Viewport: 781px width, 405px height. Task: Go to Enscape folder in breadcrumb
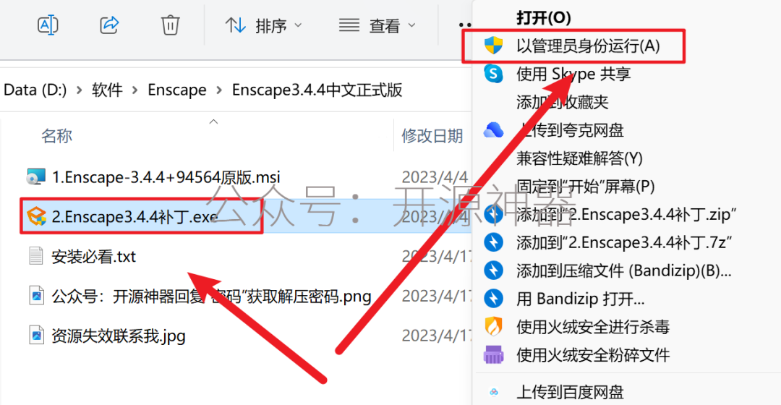point(177,90)
